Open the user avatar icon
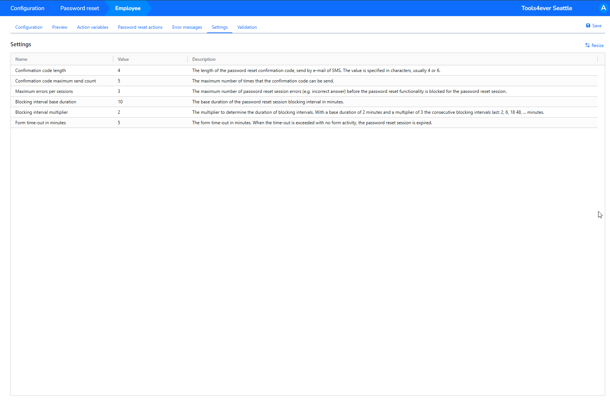The height and width of the screenshot is (404, 610). pos(603,8)
